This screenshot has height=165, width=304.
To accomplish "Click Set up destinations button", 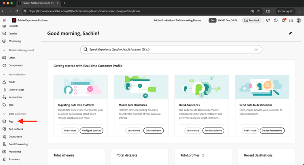I will 272,130.
